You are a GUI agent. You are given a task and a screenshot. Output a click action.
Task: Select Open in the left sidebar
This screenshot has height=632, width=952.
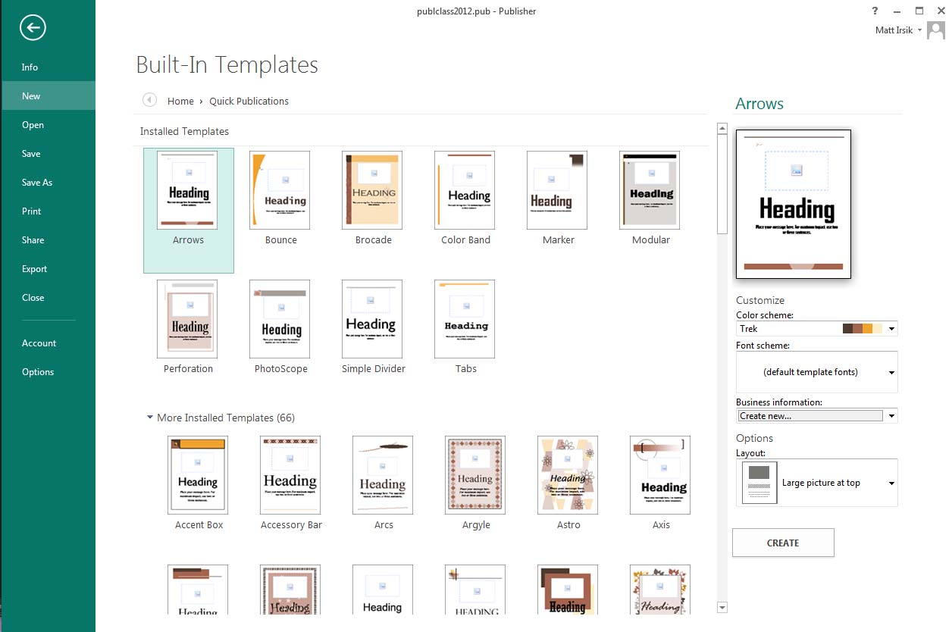coord(33,124)
